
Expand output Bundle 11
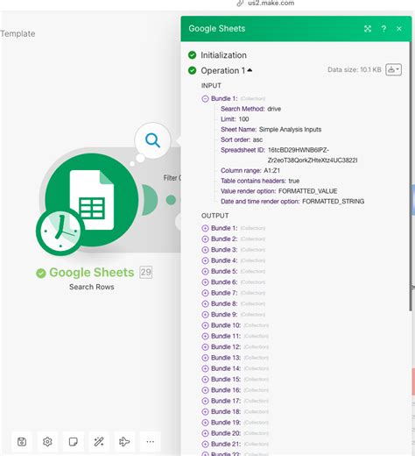click(205, 336)
